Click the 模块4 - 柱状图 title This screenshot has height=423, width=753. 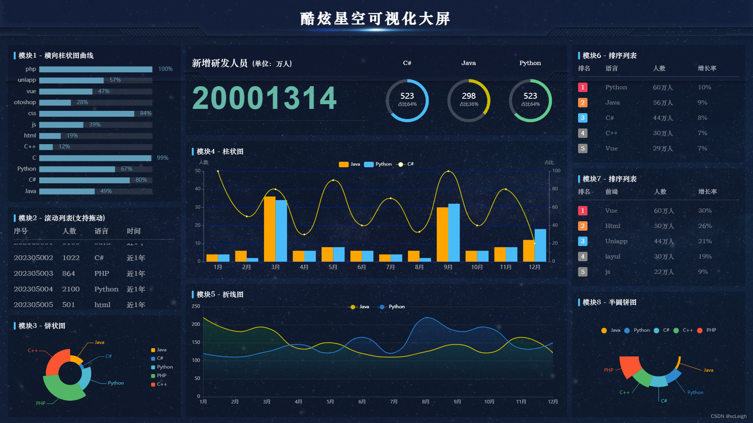(x=220, y=152)
